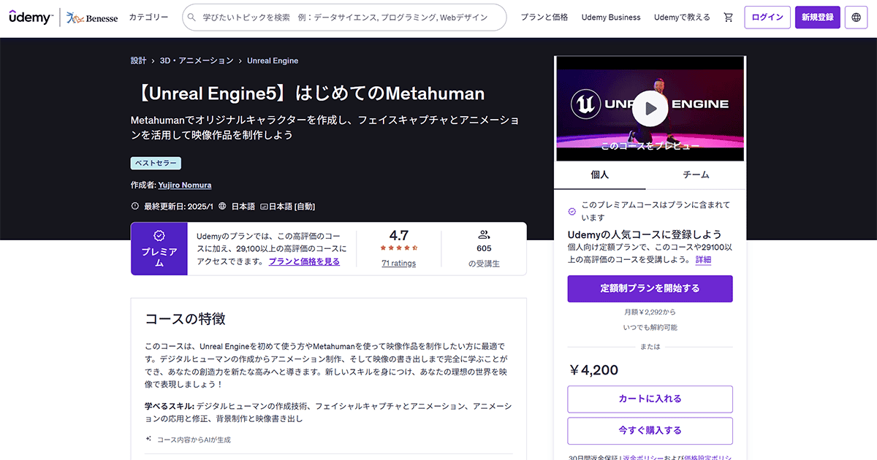Click the 新規登録 button
This screenshot has width=877, height=460.
[x=817, y=17]
